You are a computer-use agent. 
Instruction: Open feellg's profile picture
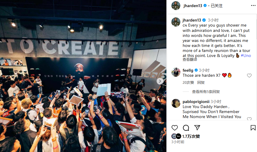click(176, 72)
